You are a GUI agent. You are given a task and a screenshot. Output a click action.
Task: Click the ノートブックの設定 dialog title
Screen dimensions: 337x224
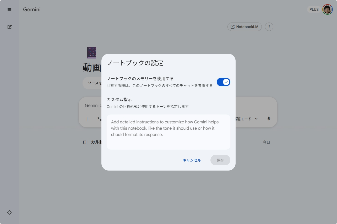point(135,63)
